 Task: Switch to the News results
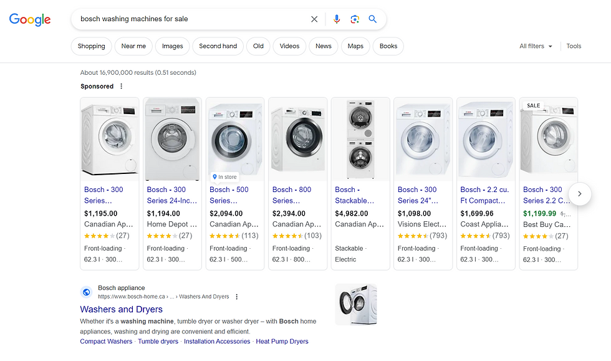324,46
